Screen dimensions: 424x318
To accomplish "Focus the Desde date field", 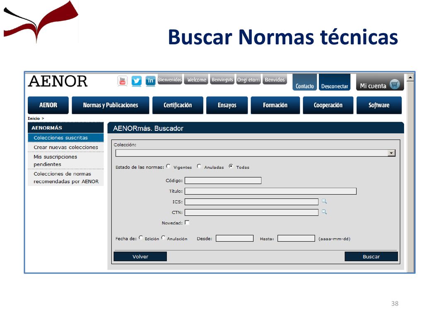I will [234, 238].
